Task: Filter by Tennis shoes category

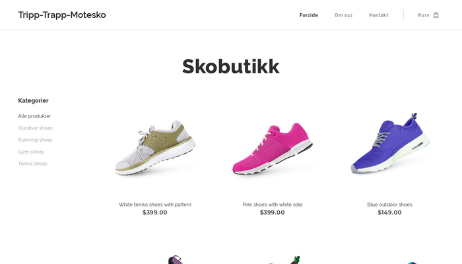Action: (x=32, y=164)
